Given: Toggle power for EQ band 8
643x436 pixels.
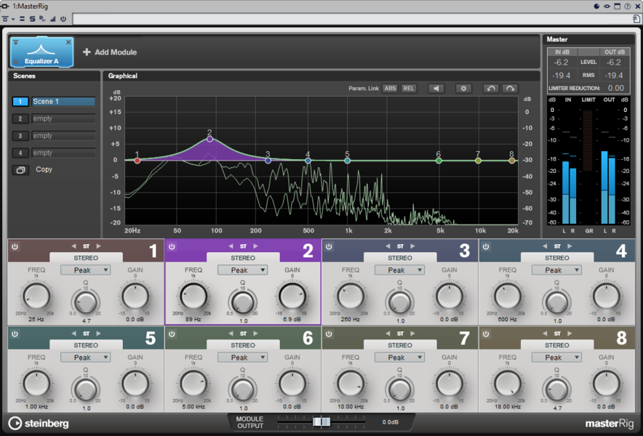Looking at the screenshot, I should point(486,334).
